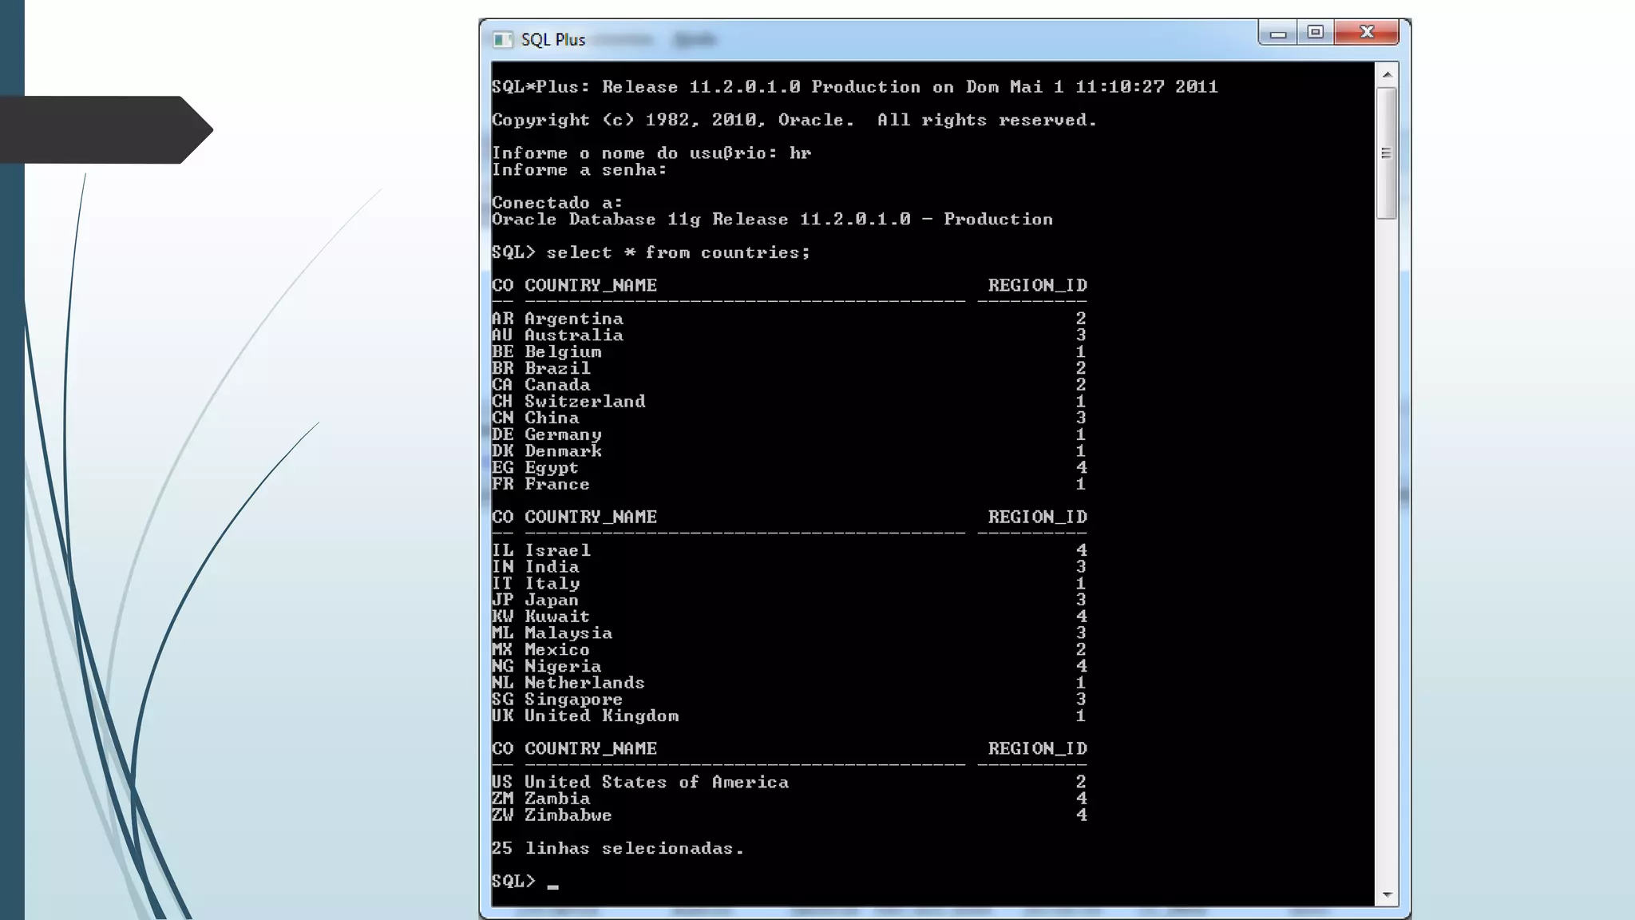Click '25 linhas selecionadas.' message
Screen dimensions: 1635x920
617,849
